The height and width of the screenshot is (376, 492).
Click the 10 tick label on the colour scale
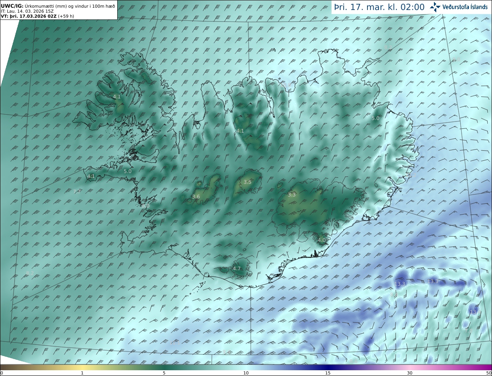(x=246, y=373)
